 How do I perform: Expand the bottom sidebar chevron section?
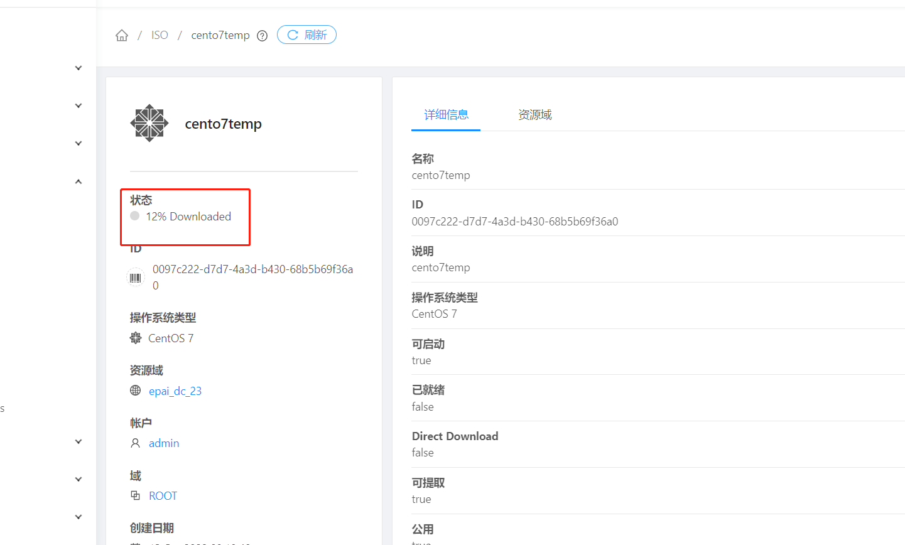point(78,516)
